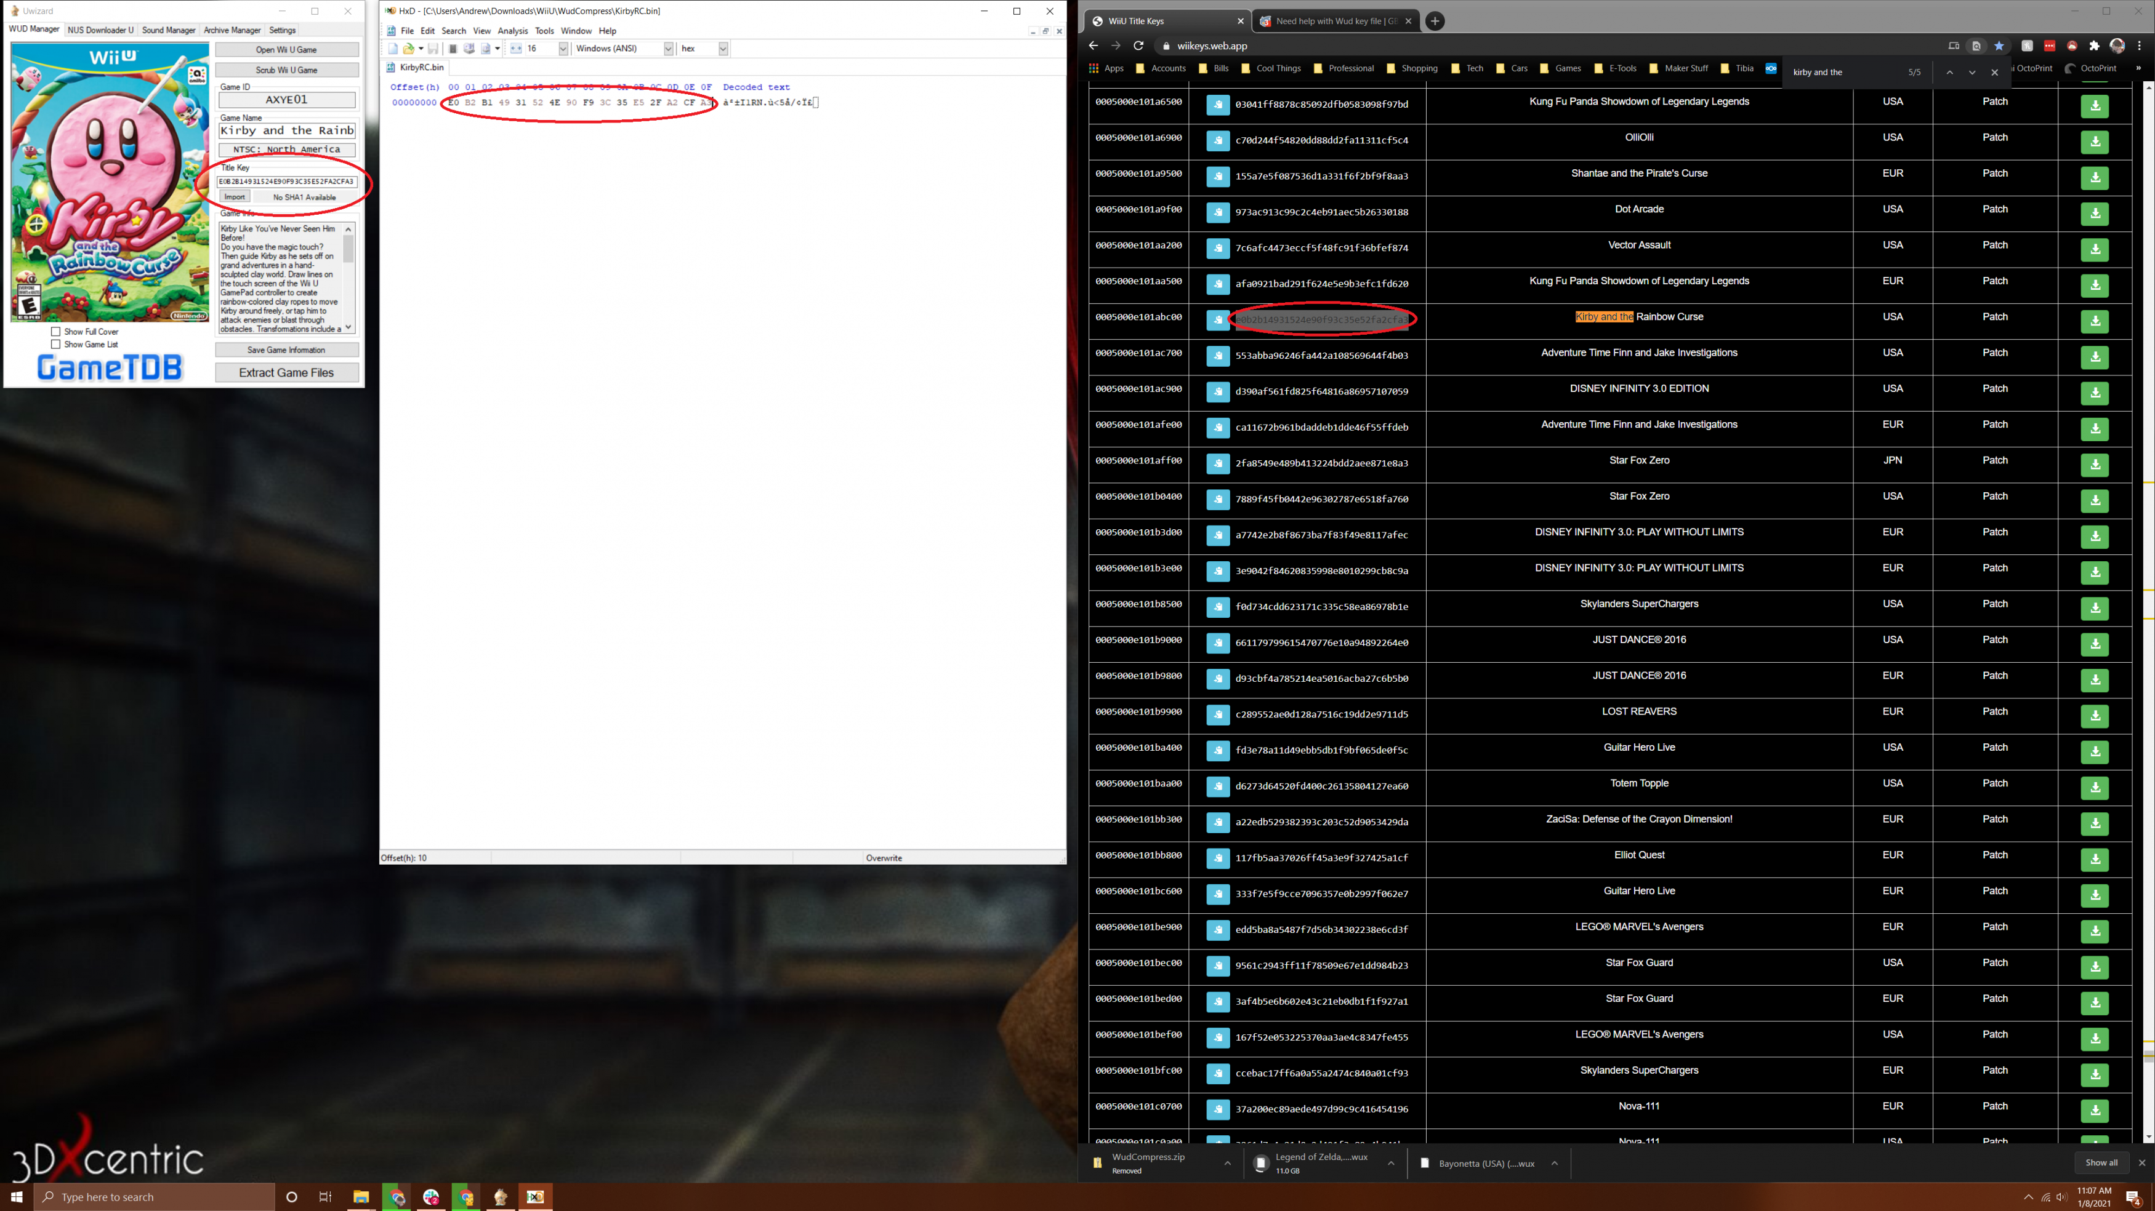
Task: Click Show all downloads button
Action: [2101, 1164]
